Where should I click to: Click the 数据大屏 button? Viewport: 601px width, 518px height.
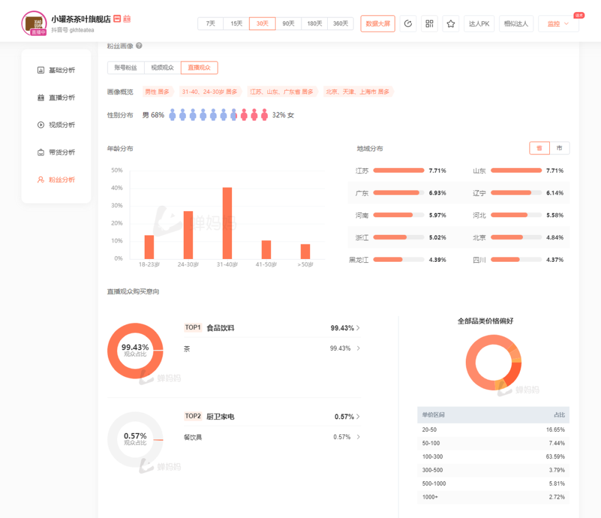tap(378, 24)
